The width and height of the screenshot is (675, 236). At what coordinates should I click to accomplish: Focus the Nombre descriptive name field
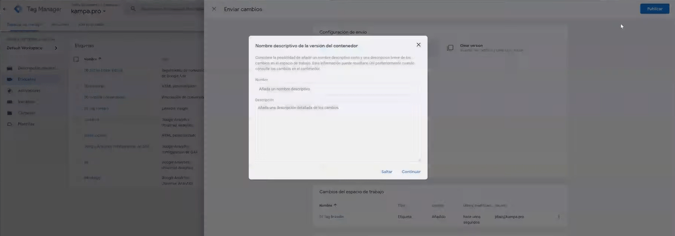(337, 89)
